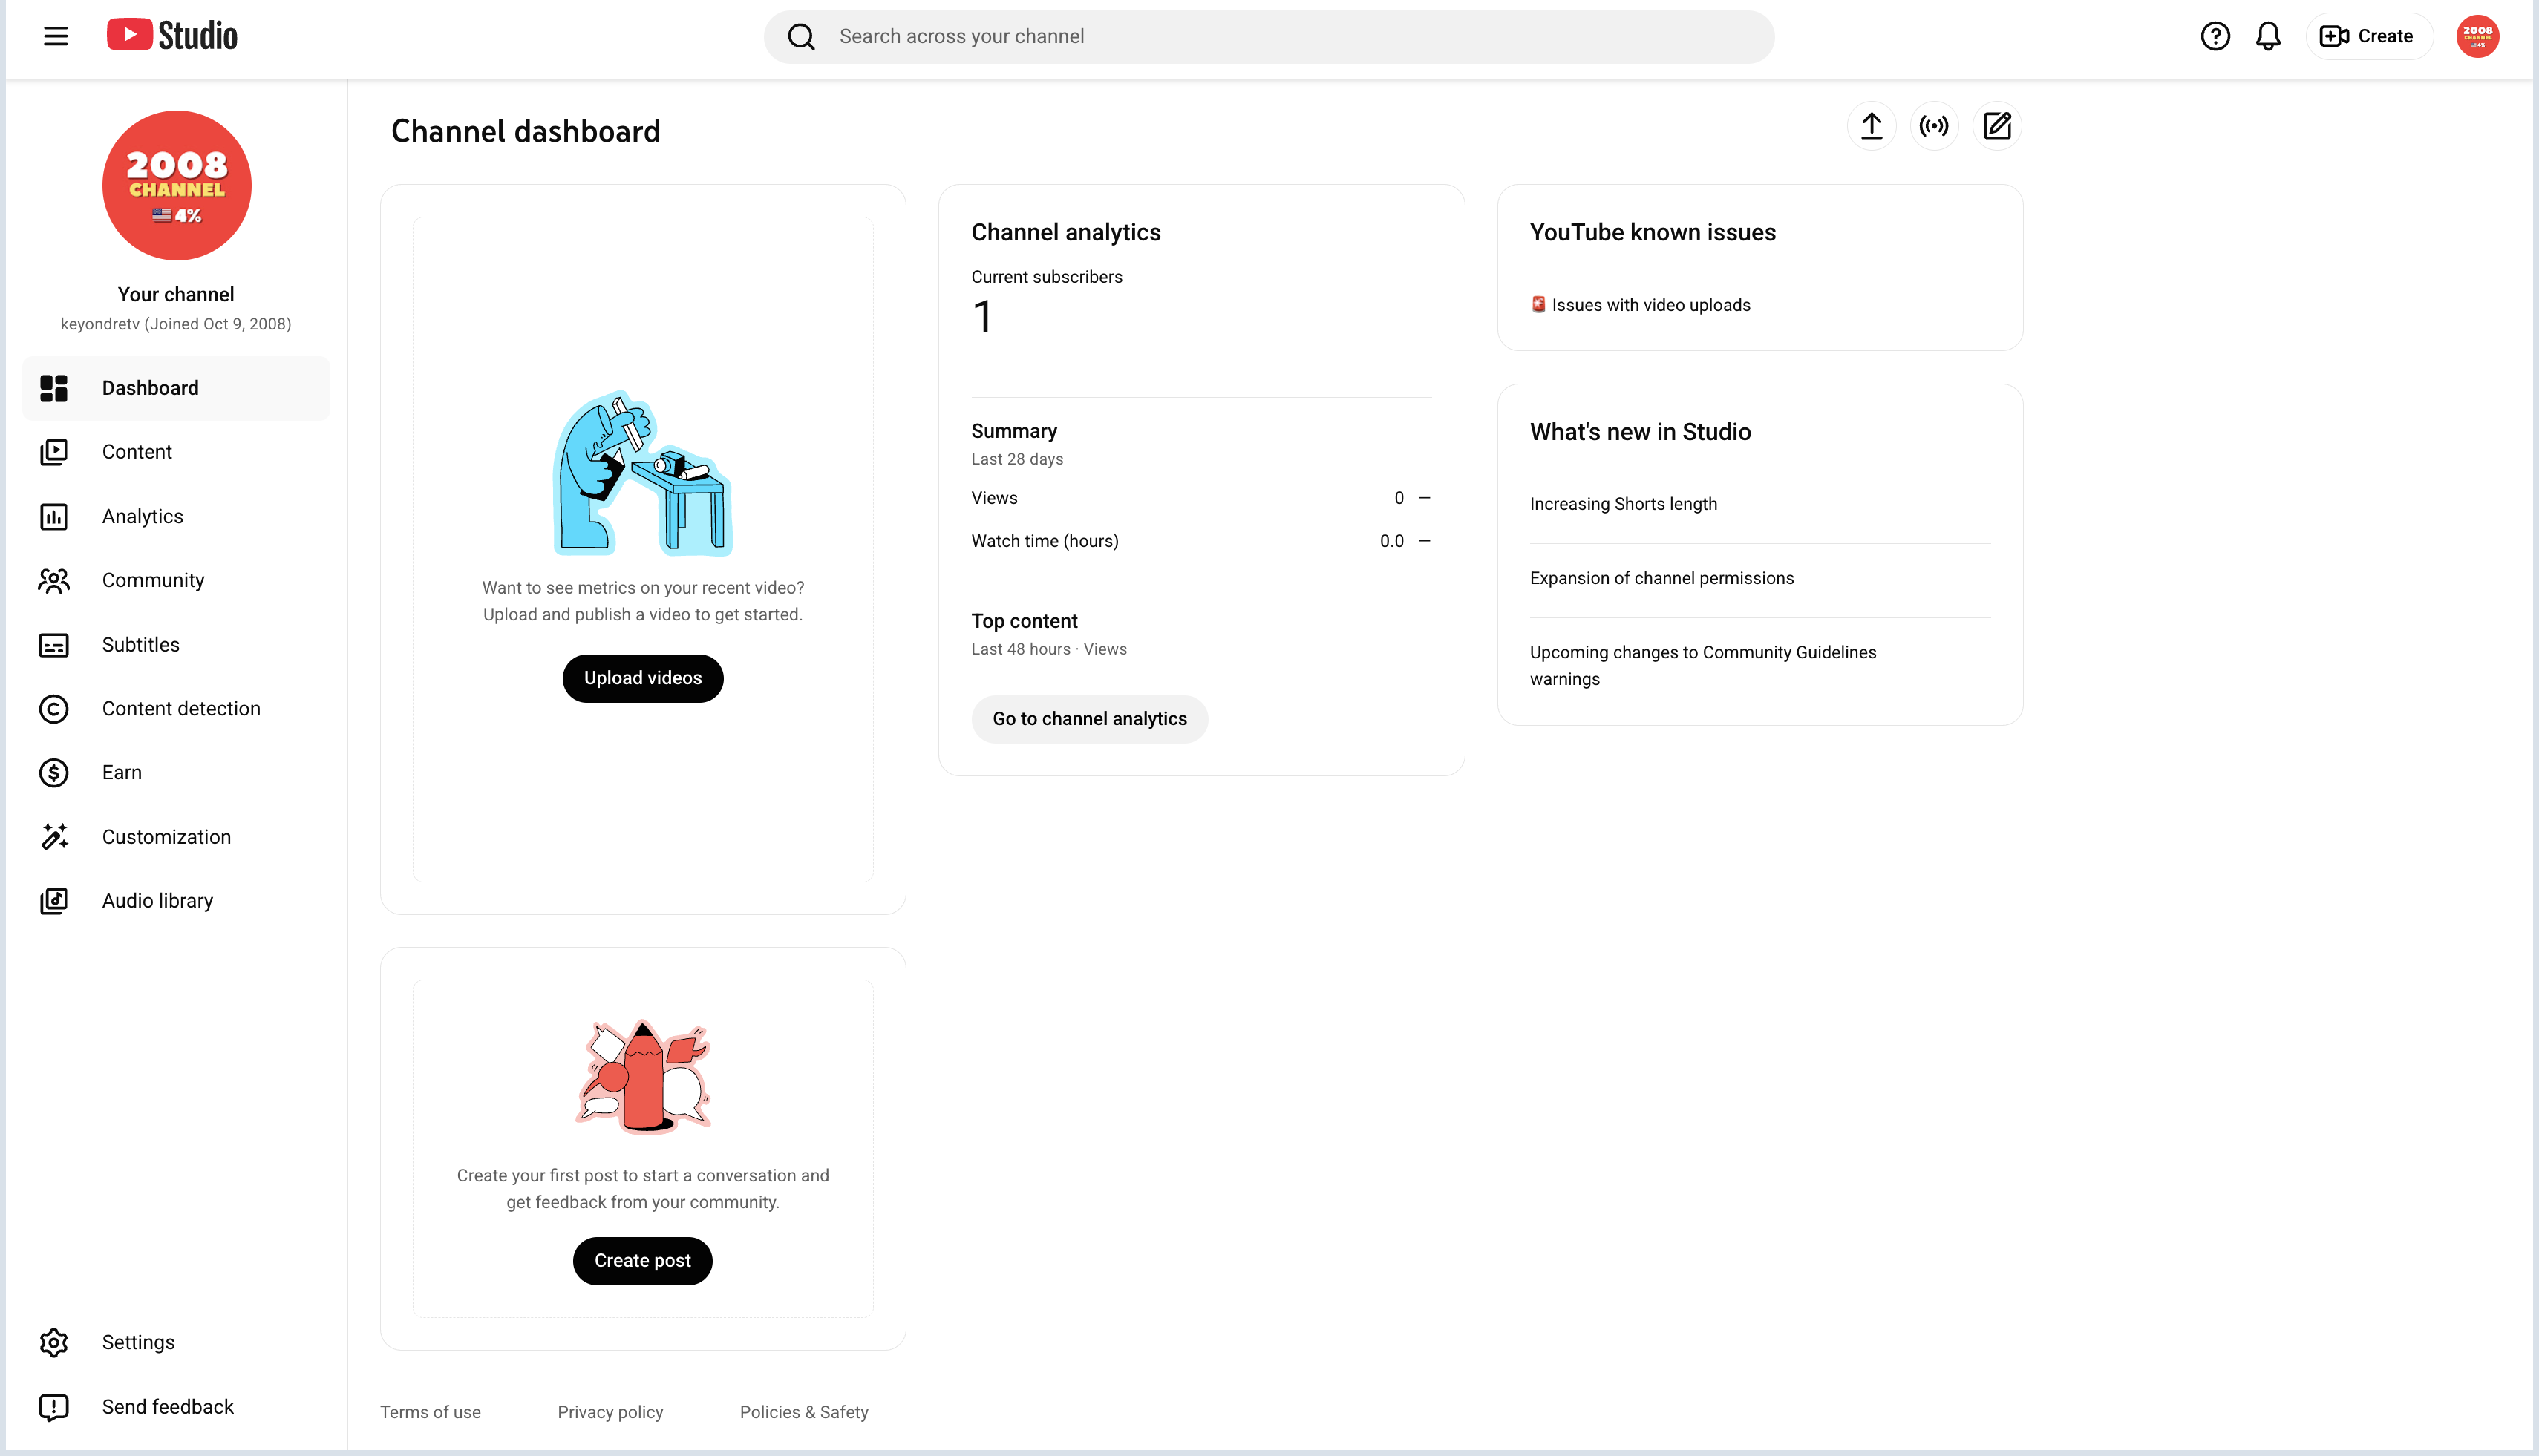Click the Watch time (hours) value 0.0

click(x=1391, y=541)
